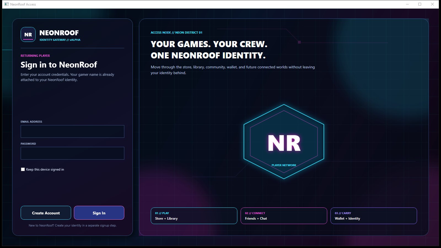This screenshot has height=248, width=441.
Task: Focus the Email Address input field
Action: 72,131
